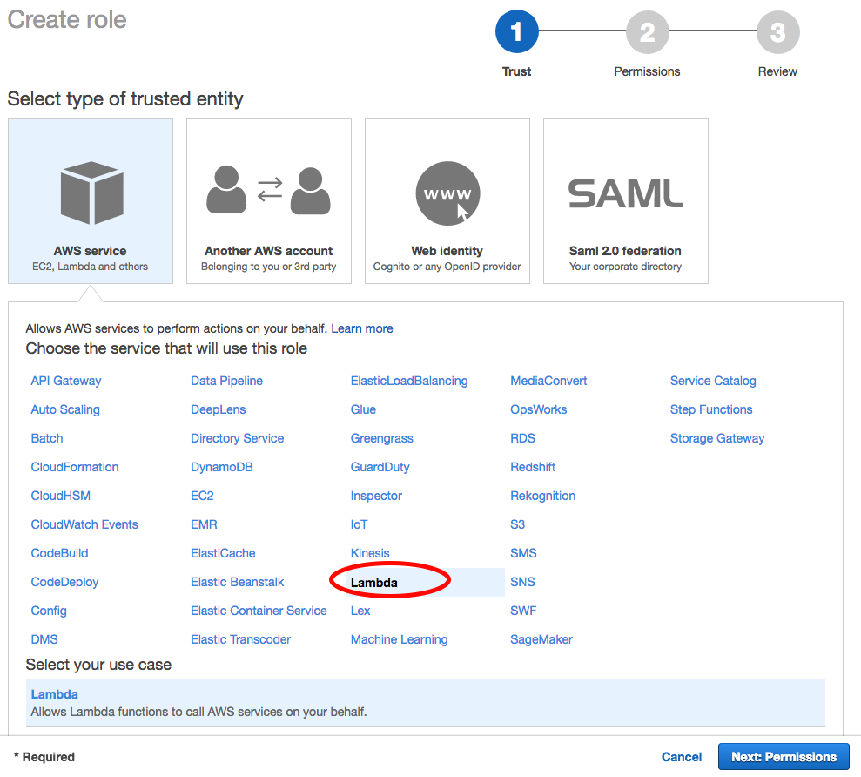The width and height of the screenshot is (861, 777).
Task: Choose ElastiCache service
Action: click(x=223, y=553)
